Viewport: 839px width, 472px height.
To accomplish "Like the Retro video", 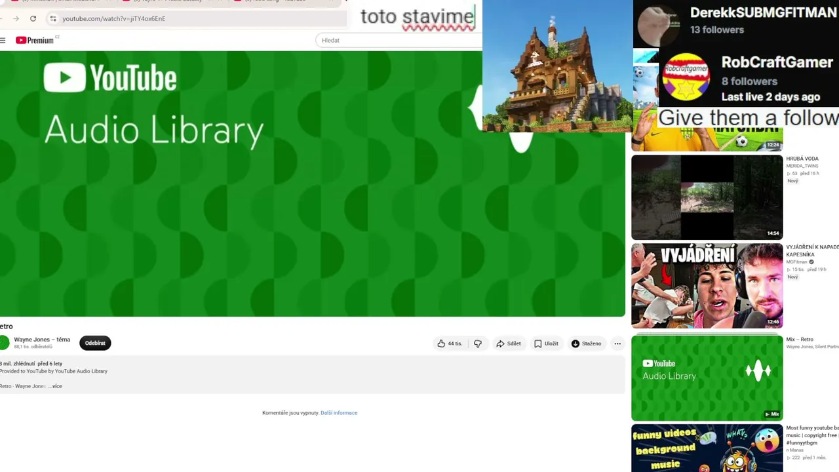I will coord(450,344).
